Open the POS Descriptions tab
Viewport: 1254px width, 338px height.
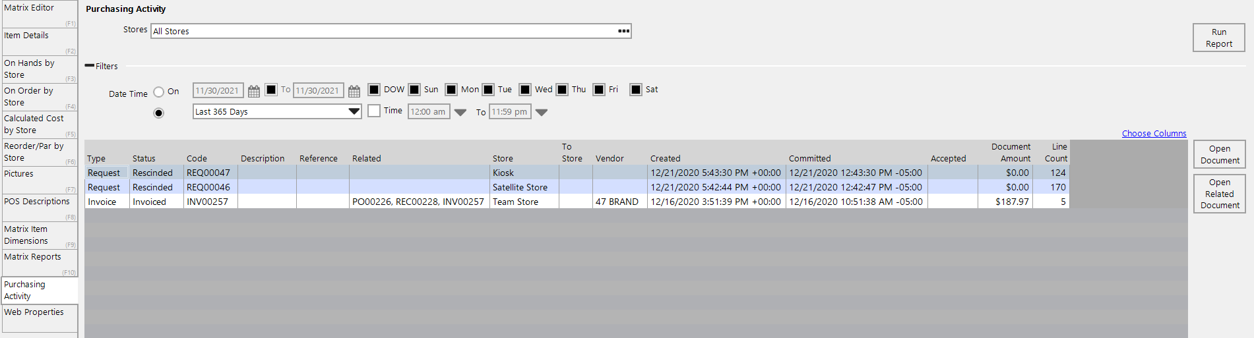click(40, 208)
